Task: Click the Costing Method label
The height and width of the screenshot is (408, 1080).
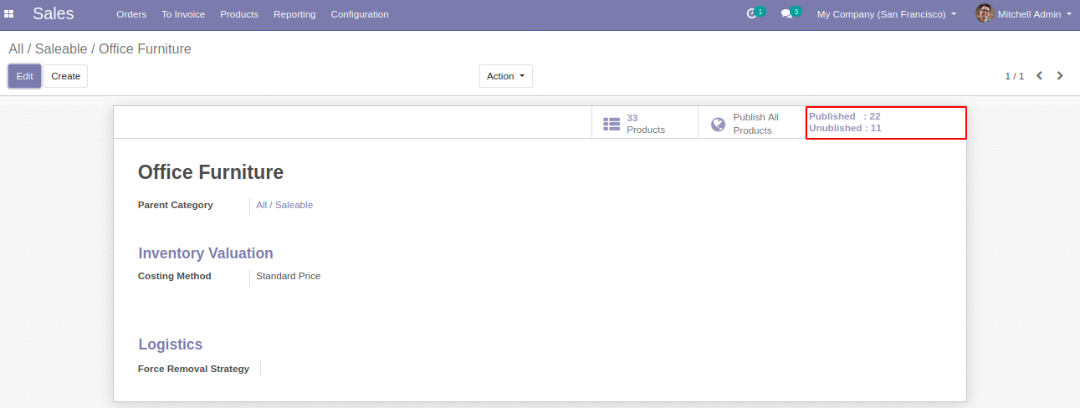Action: [x=175, y=276]
